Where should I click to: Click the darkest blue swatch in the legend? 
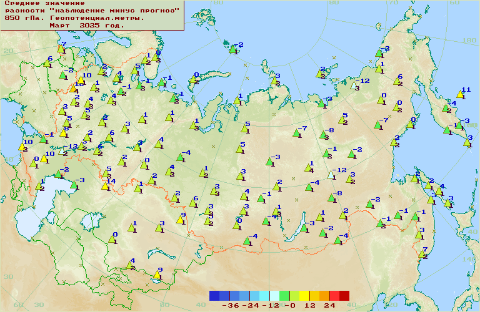point(214,296)
